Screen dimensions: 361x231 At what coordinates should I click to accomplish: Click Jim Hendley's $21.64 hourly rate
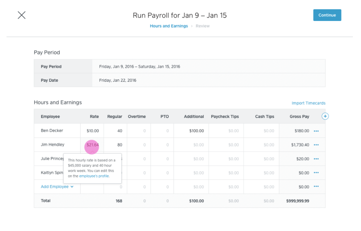[x=93, y=145]
